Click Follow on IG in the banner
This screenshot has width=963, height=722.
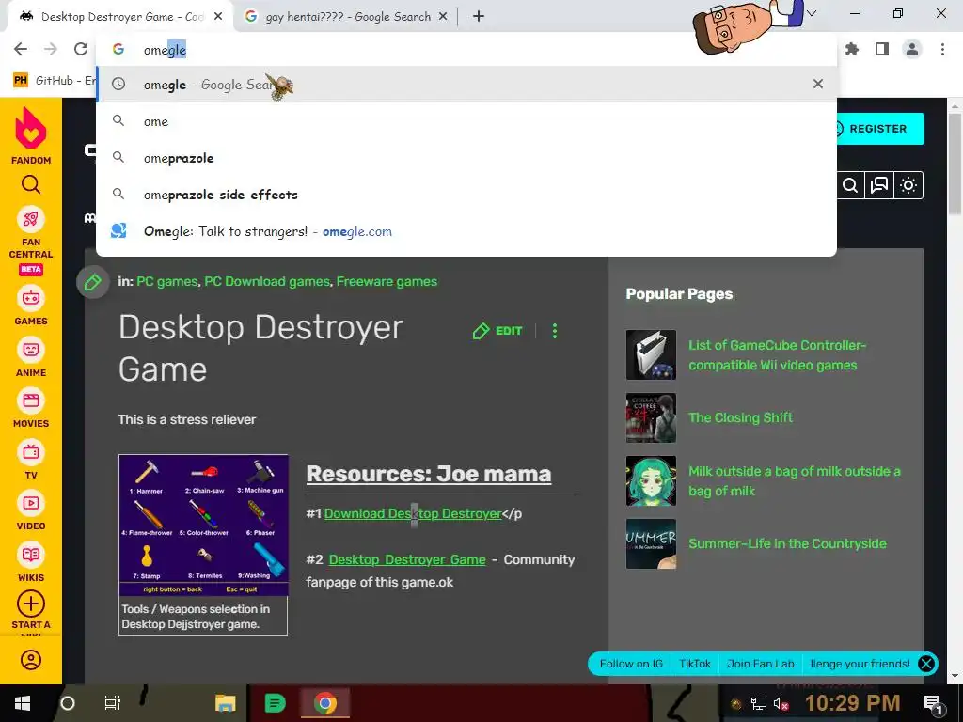(631, 664)
